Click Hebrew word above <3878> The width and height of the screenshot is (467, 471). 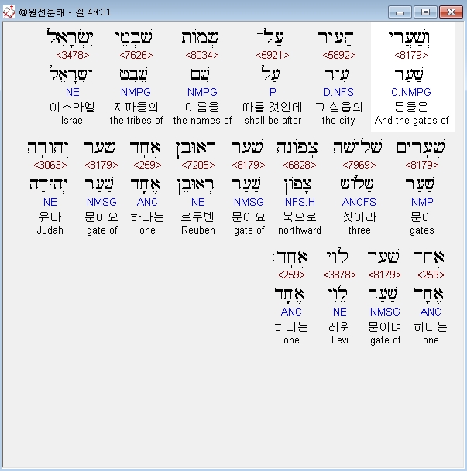(x=338, y=258)
